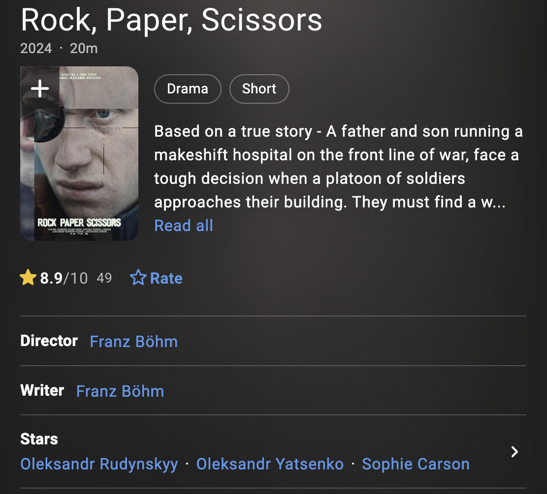547x494 pixels.
Task: Click the Rock, Paper, Scissors title
Action: [x=171, y=20]
